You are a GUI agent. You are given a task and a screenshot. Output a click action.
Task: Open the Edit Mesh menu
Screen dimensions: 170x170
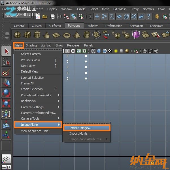120,9
